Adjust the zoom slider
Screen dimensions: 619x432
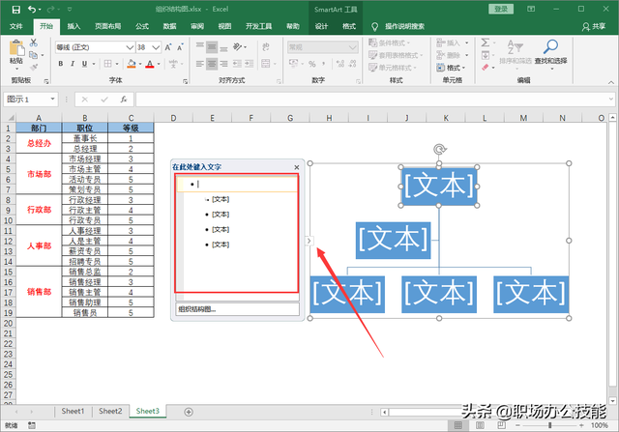coord(549,425)
